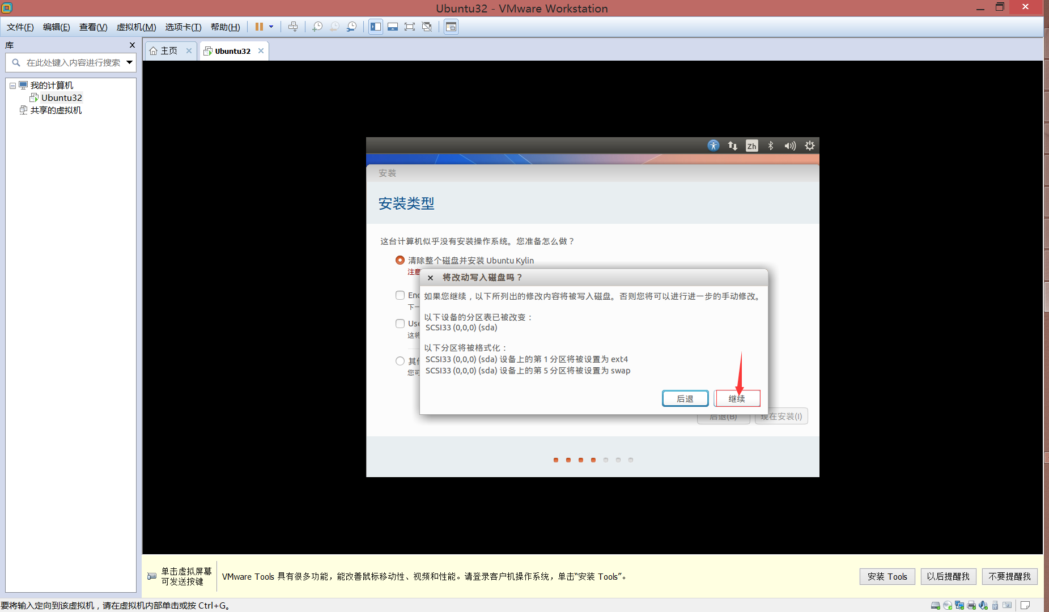The width and height of the screenshot is (1049, 612).
Task: Close the 将改动写入磁盘吗 dialog
Action: point(431,278)
